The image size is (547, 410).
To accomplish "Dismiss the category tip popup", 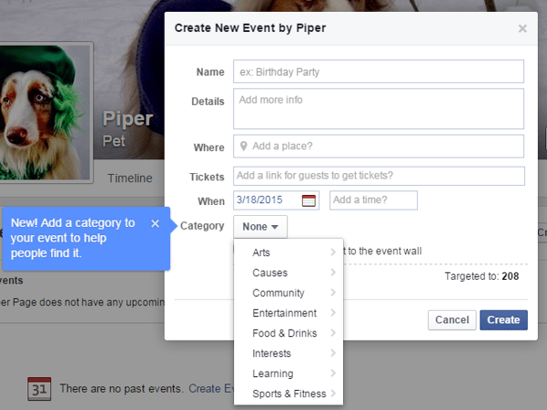I will pos(155,223).
